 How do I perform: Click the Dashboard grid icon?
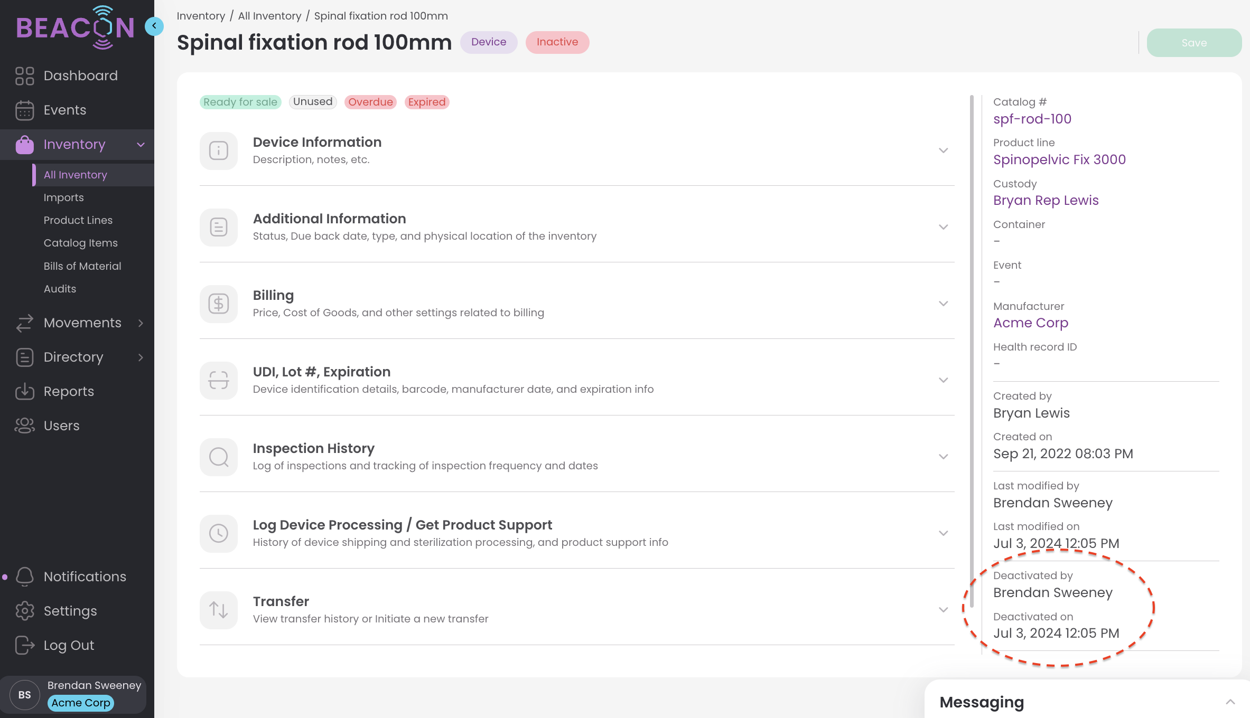click(x=24, y=75)
